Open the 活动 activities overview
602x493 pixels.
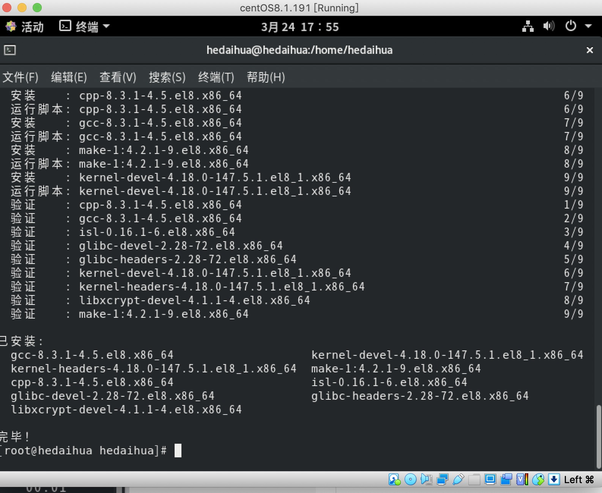click(x=25, y=27)
